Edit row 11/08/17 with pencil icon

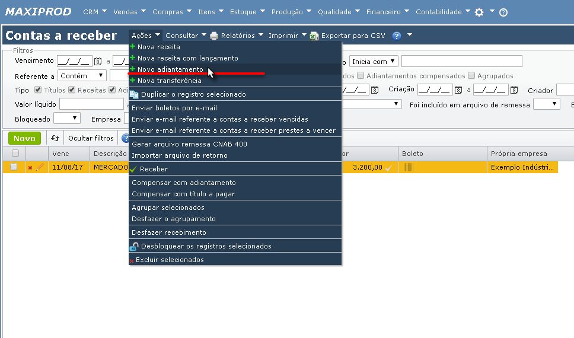pos(40,167)
